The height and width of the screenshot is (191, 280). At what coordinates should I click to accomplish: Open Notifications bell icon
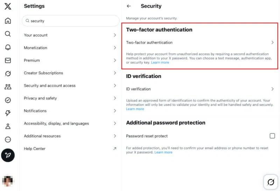[8, 47]
